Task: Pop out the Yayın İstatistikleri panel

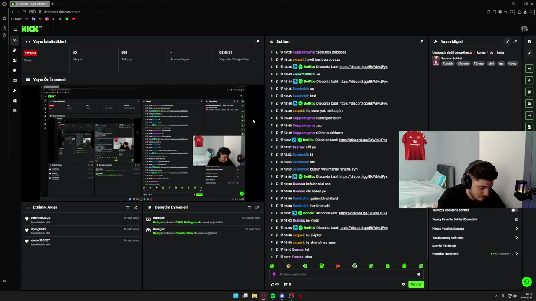Action: point(257,41)
